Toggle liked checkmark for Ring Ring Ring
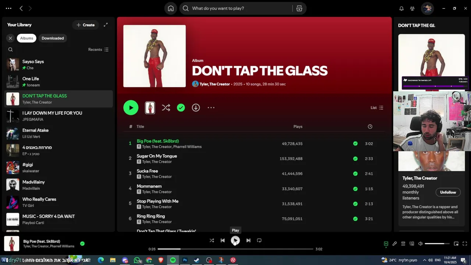471x265 pixels. click(x=355, y=219)
